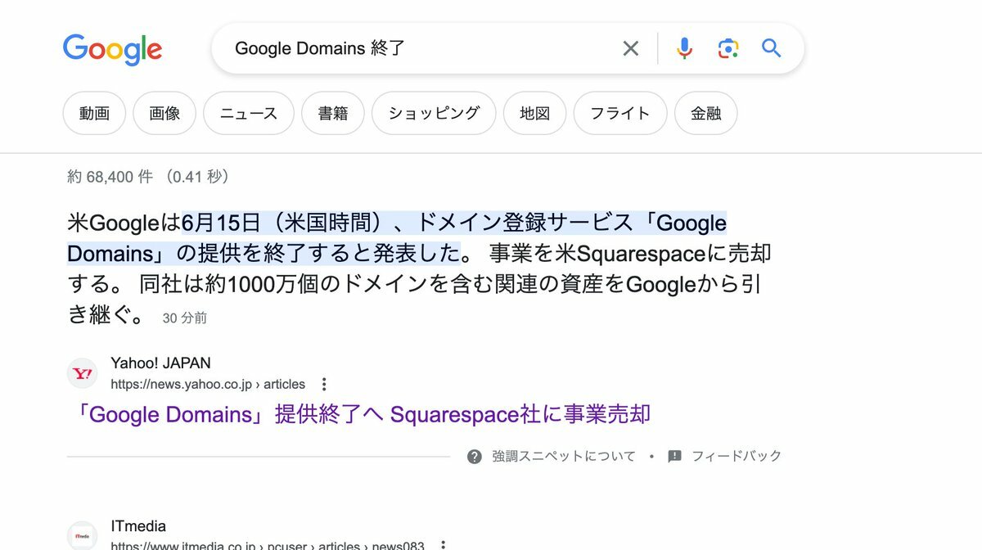Click the 約 68,400 件 result count text
Viewport: 982px width, 550px height.
[x=148, y=176]
